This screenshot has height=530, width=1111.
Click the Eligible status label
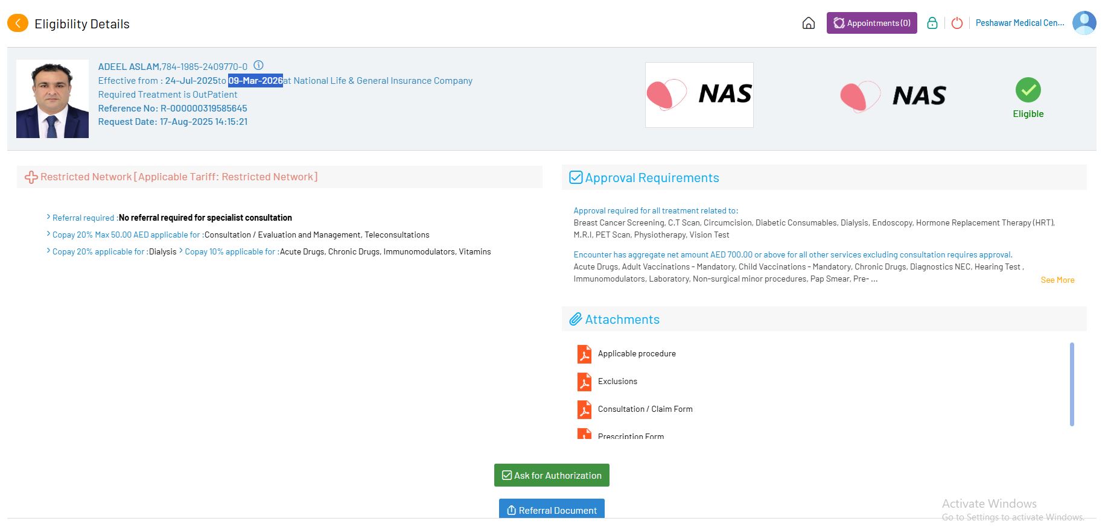pos(1028,114)
